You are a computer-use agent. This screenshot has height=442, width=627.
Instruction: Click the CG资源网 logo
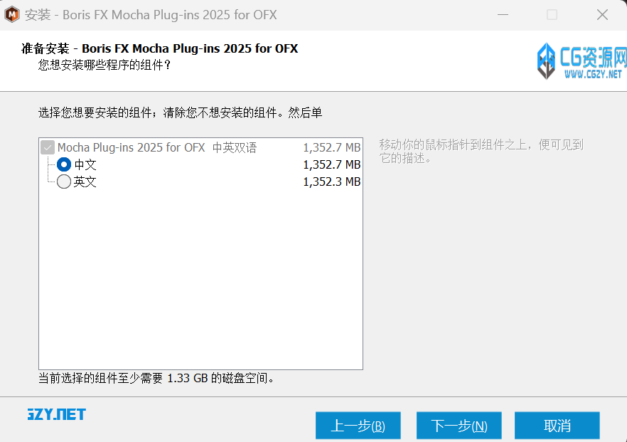[582, 61]
